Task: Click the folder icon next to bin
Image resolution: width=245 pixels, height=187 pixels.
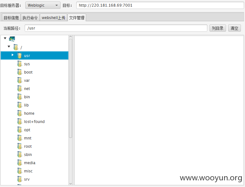Action: click(x=20, y=97)
